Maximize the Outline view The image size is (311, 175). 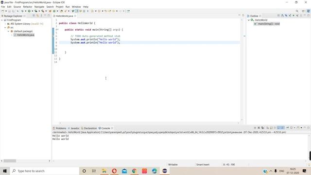[x=309, y=16]
